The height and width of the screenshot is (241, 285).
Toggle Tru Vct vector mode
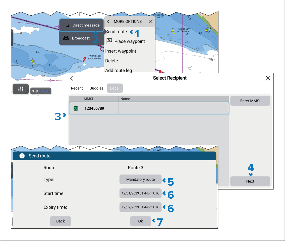pos(45,91)
